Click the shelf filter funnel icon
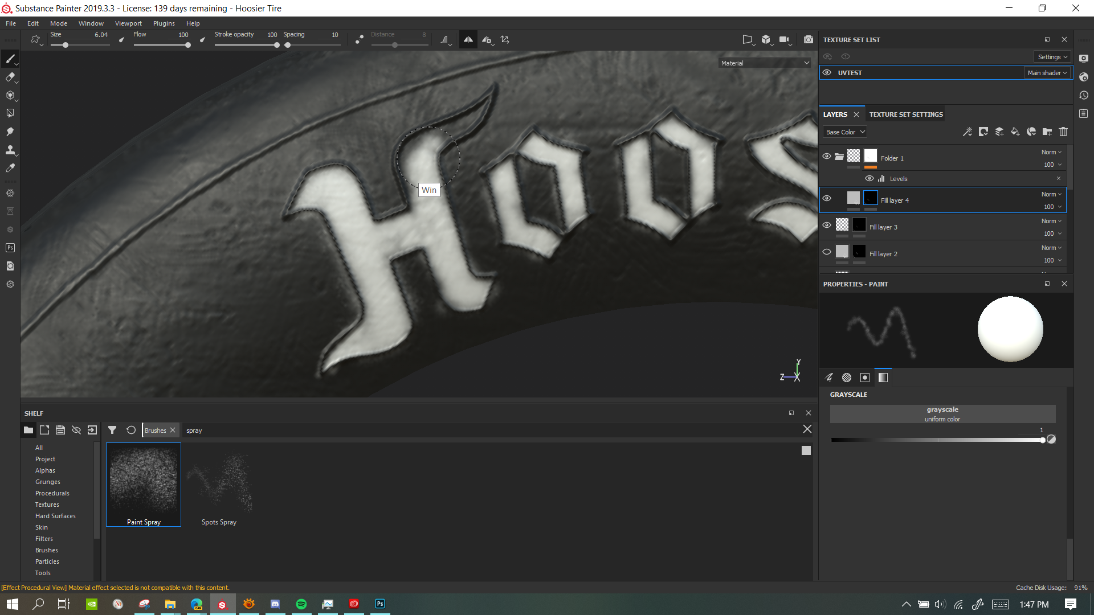The height and width of the screenshot is (615, 1094). coord(112,430)
